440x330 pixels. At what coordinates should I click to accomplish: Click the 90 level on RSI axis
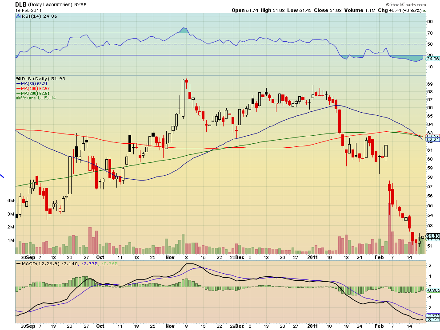(x=430, y=22)
